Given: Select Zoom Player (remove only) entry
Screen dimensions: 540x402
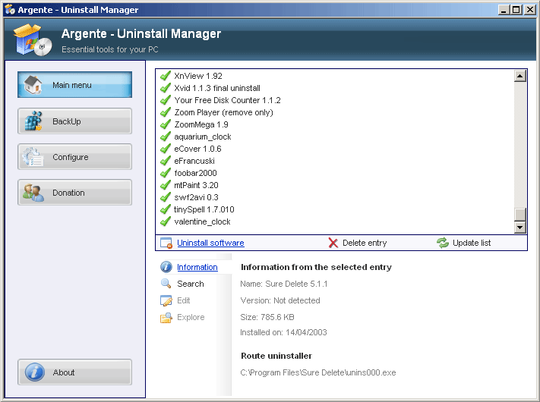Looking at the screenshot, I should coord(223,112).
